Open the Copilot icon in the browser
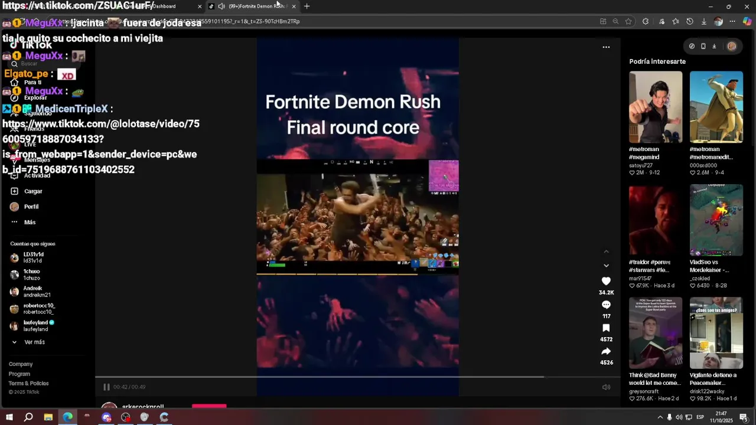Viewport: 756px width, 425px height. click(x=747, y=21)
